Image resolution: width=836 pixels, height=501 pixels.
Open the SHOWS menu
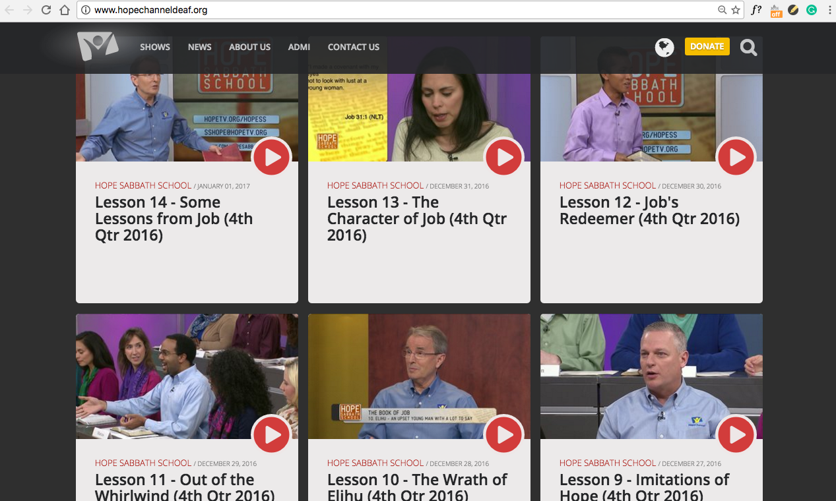[x=155, y=47]
